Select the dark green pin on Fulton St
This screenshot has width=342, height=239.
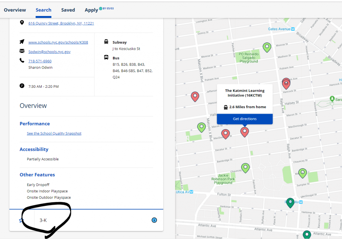290,203
